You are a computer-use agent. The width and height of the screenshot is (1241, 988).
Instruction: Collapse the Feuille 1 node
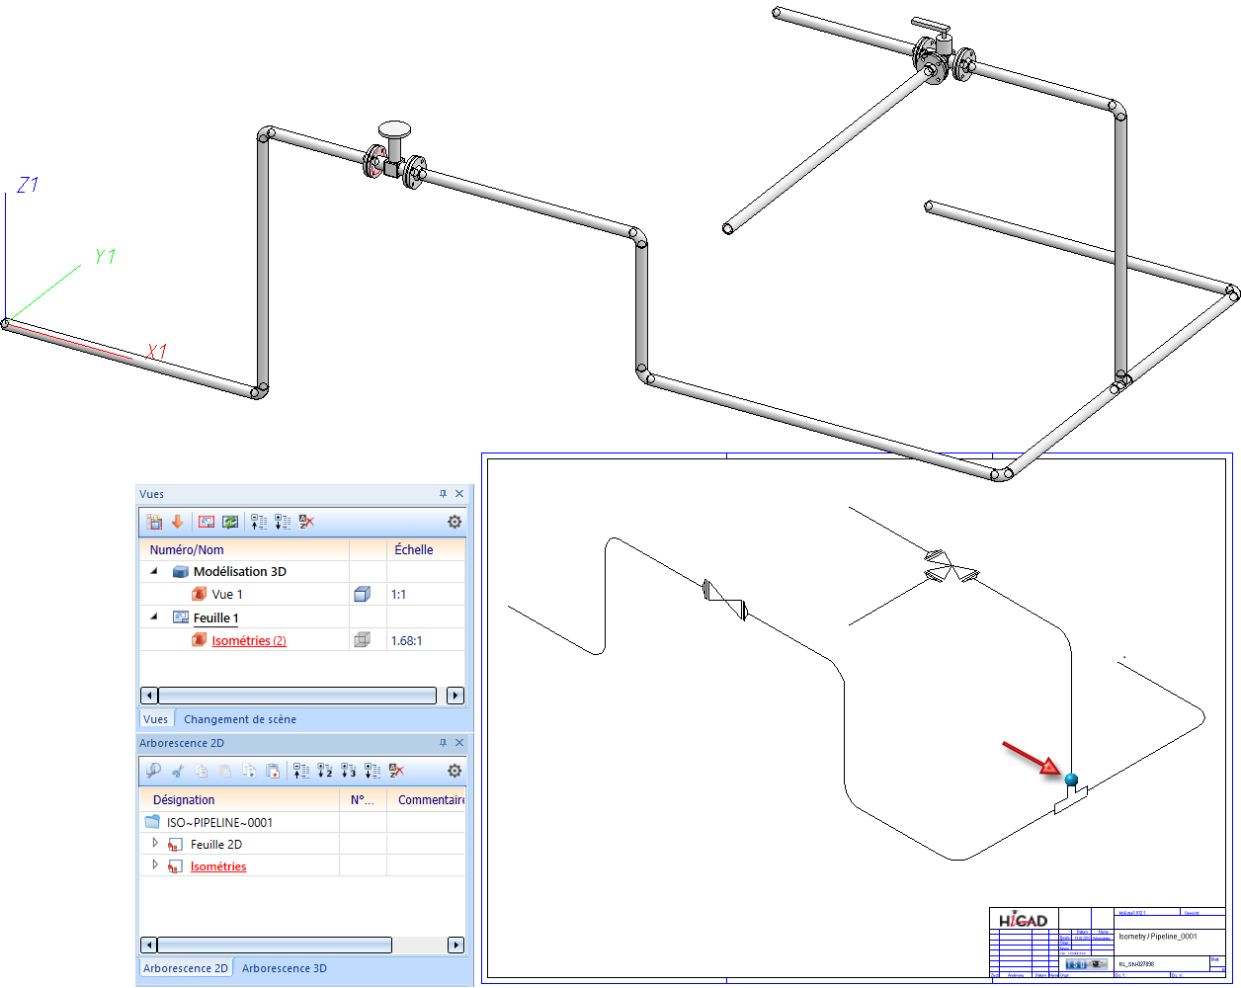[154, 617]
